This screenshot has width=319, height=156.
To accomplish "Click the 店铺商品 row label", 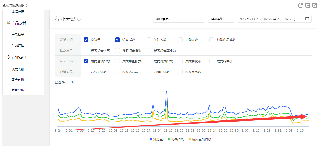I will click(66, 72).
